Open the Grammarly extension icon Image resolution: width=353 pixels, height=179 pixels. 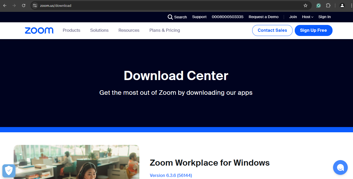tap(319, 6)
